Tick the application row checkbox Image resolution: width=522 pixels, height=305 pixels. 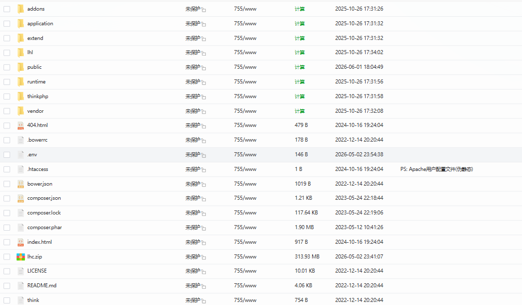tap(7, 24)
